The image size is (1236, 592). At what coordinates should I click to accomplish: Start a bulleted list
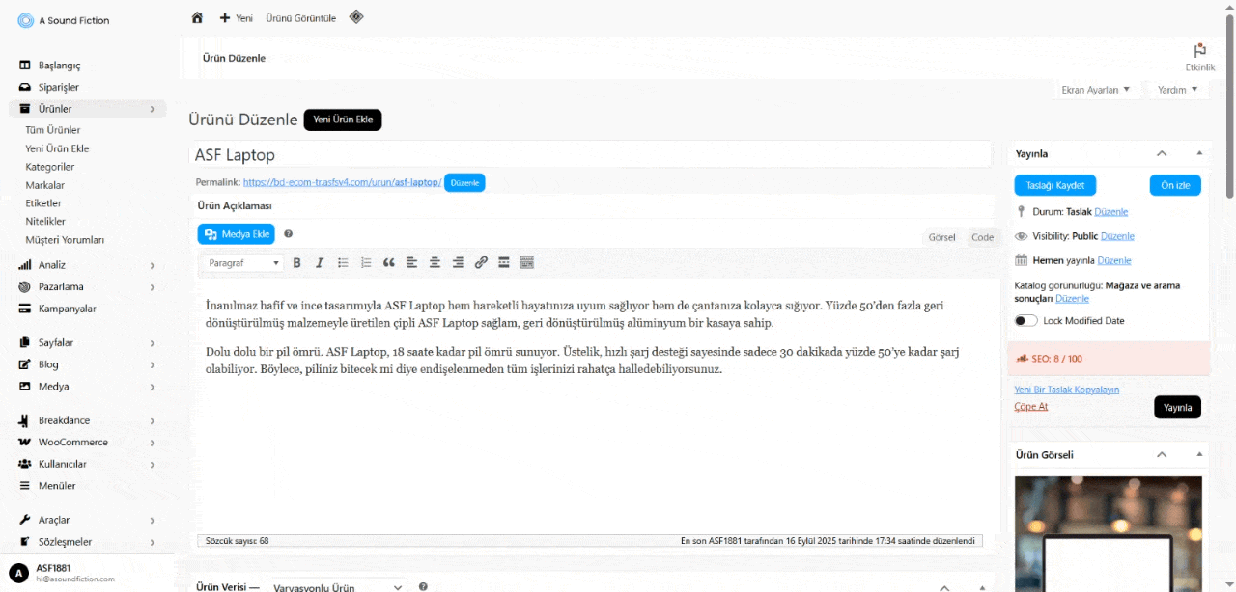coord(343,262)
